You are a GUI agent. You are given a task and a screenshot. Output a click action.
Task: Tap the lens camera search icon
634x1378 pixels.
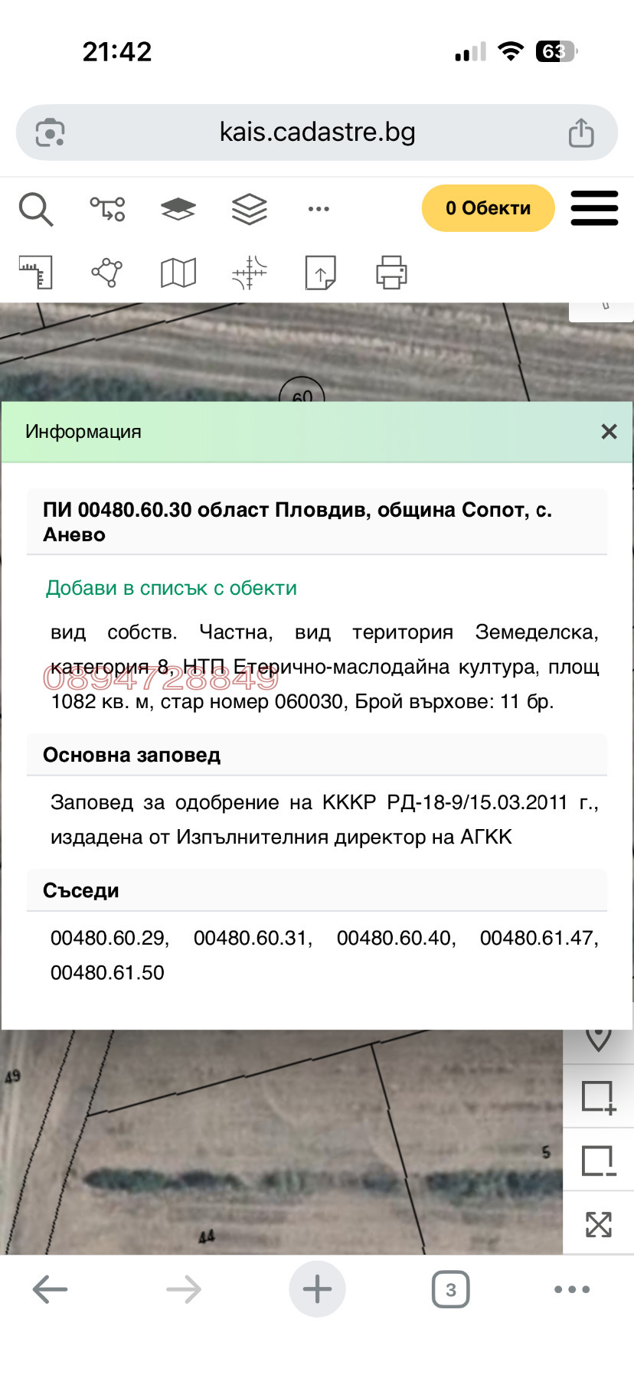coord(51,132)
